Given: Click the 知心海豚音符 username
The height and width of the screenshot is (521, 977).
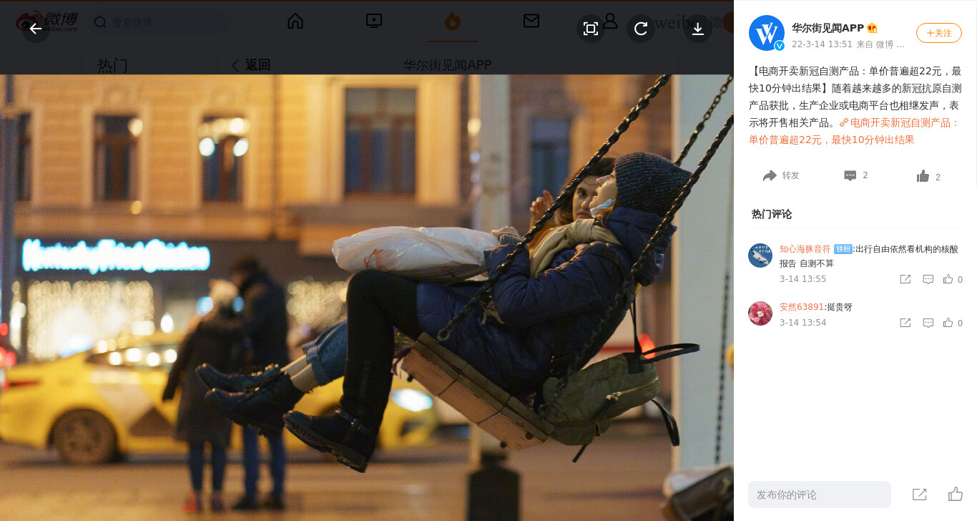Looking at the screenshot, I should (805, 249).
